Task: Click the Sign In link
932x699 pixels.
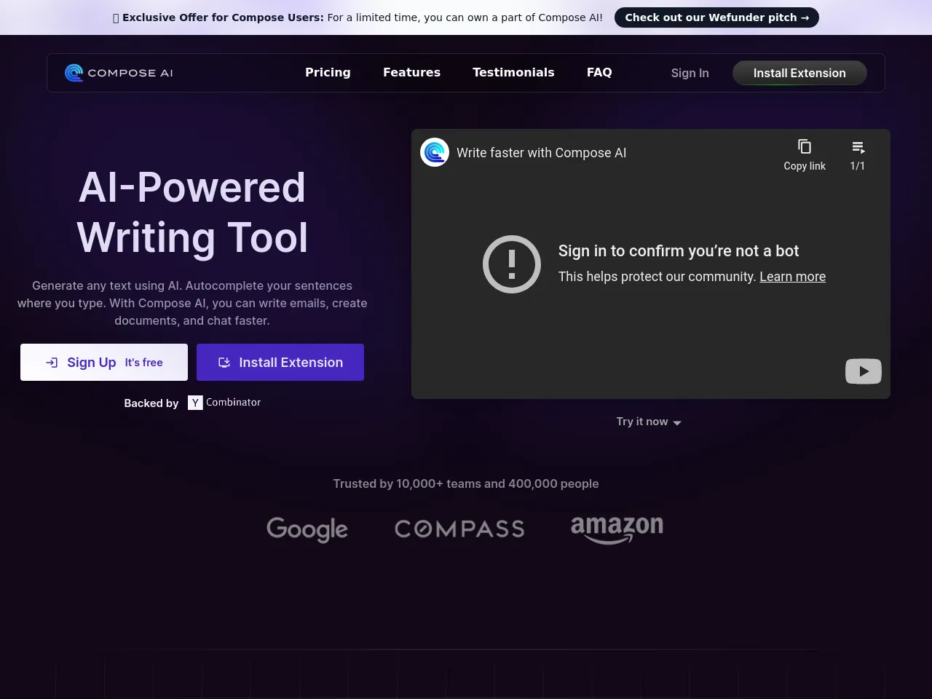Action: [x=690, y=73]
